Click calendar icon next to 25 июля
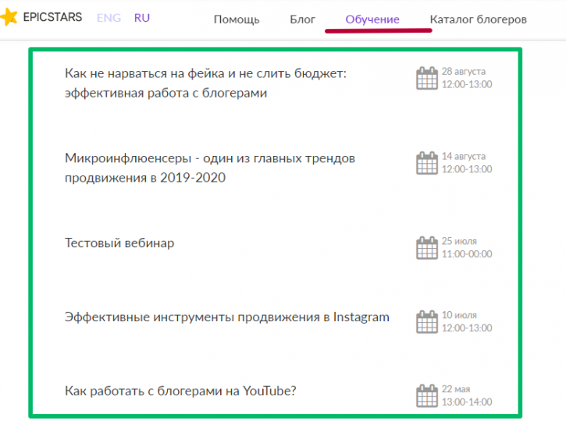Image resolution: width=566 pixels, height=425 pixels. [427, 248]
